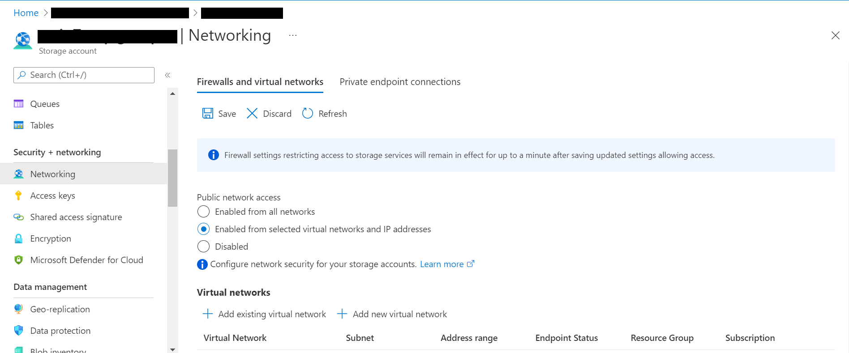Click the Access keys key icon

pos(18,196)
